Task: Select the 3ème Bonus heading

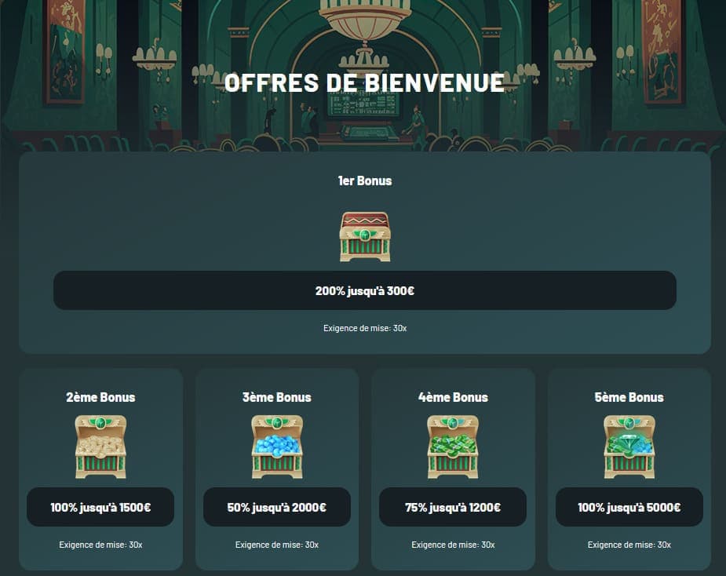Action: 276,397
